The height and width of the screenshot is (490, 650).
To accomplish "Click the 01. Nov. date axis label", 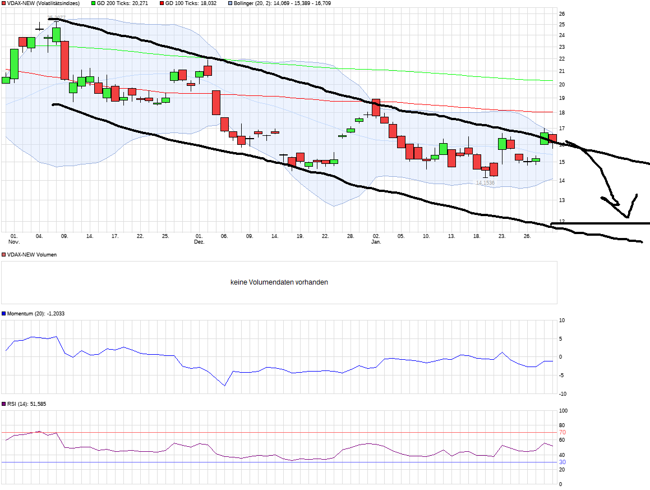I will (x=14, y=239).
